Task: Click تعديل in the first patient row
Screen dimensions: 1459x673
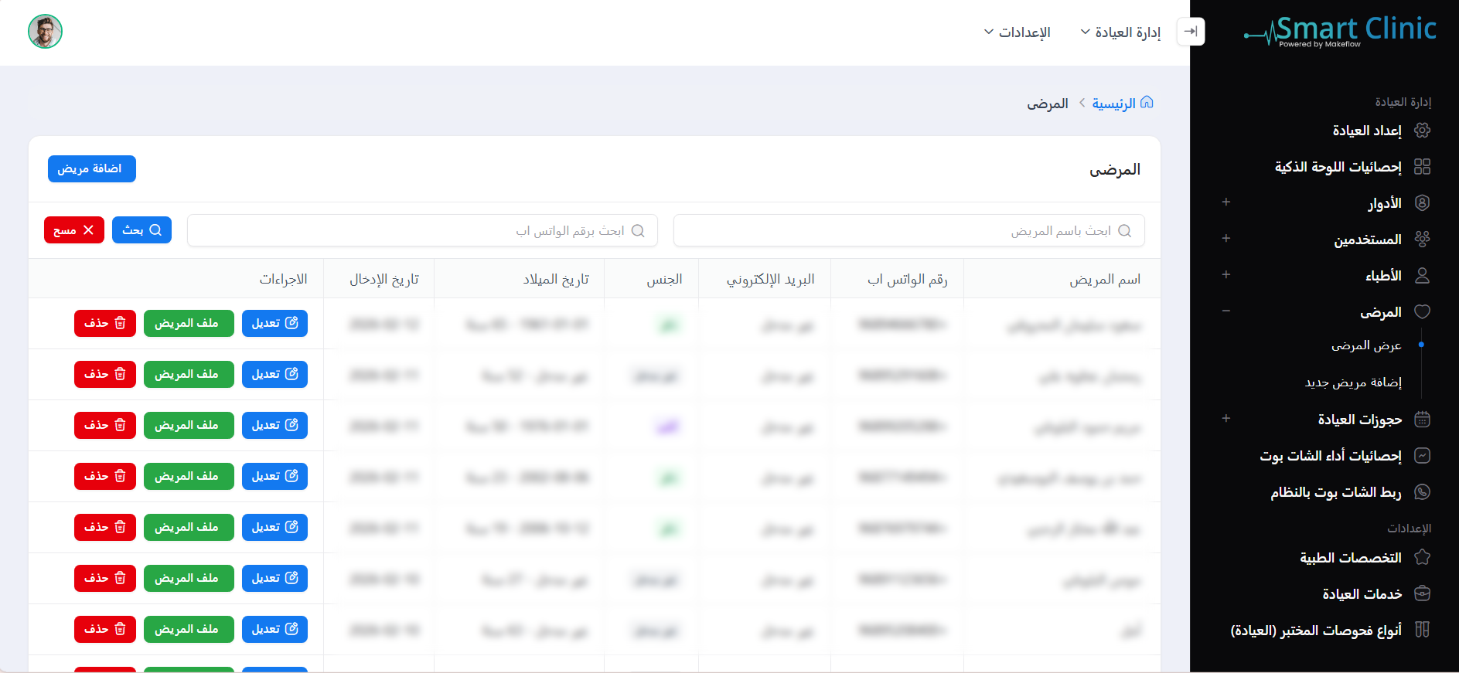Action: [274, 324]
